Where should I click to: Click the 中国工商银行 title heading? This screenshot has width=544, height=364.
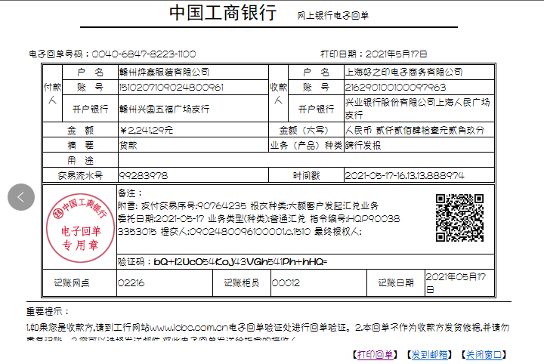(223, 13)
